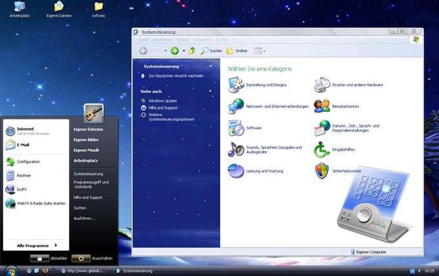Open Sicherheitscenter shield icon
Screen dimensions: 439x276
(322, 171)
